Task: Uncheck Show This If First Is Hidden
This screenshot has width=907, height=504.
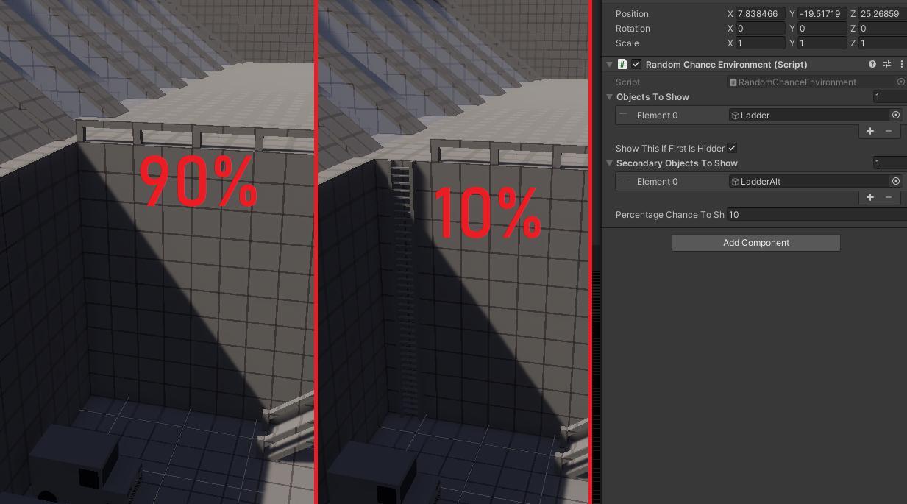Action: point(732,149)
